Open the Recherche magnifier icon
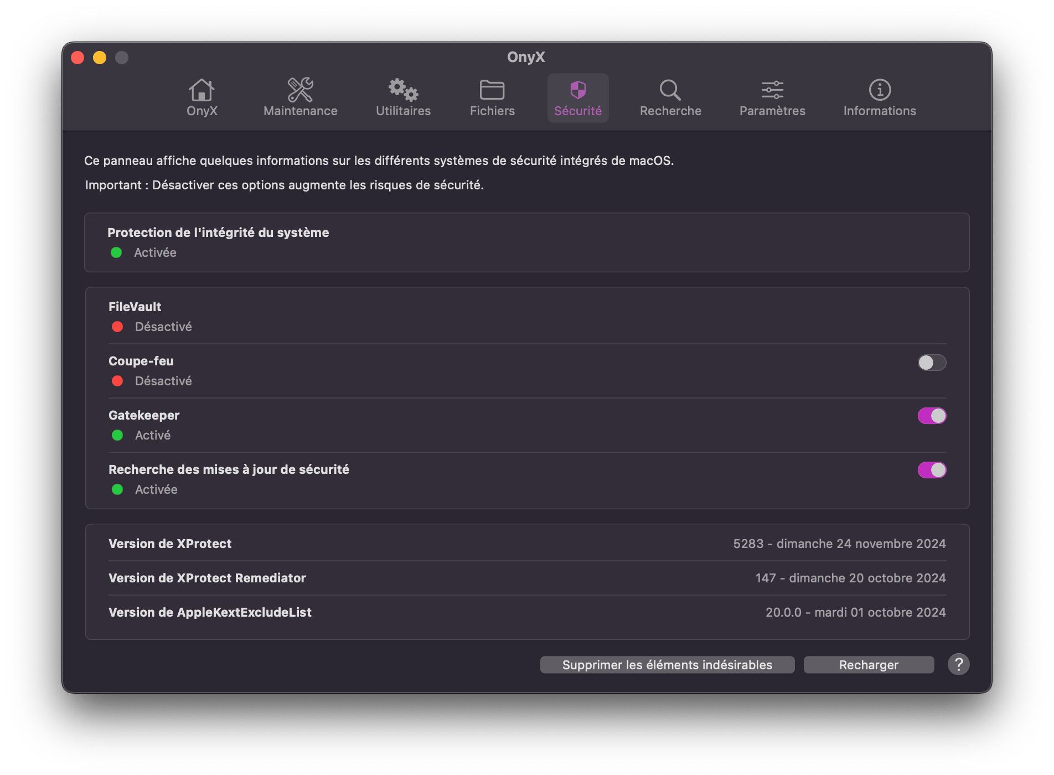Image resolution: width=1054 pixels, height=775 pixels. (670, 90)
